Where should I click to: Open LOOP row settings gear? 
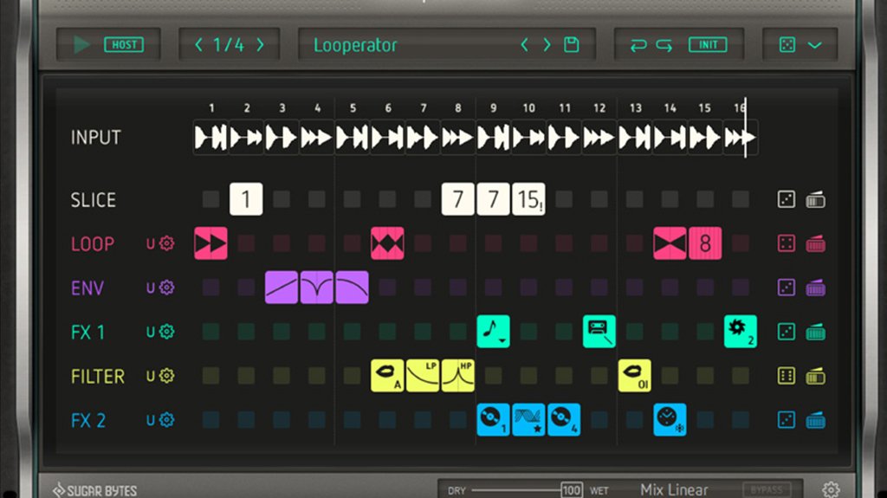(x=166, y=243)
